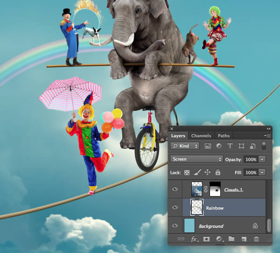Image resolution: width=280 pixels, height=253 pixels.
Task: Select the Rainbow layer name
Action: 215,208
